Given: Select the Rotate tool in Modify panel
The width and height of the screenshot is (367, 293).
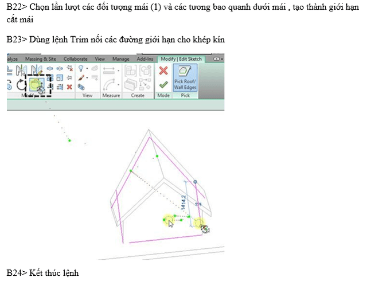Looking at the screenshot, I should [21, 85].
